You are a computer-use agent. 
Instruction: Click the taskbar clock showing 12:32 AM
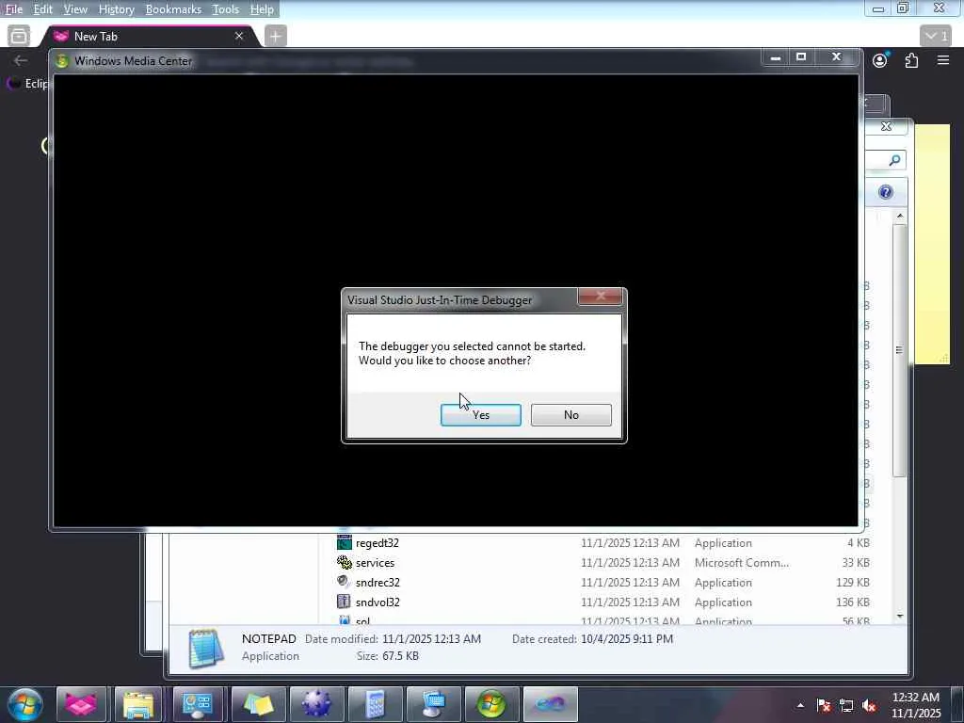916,705
